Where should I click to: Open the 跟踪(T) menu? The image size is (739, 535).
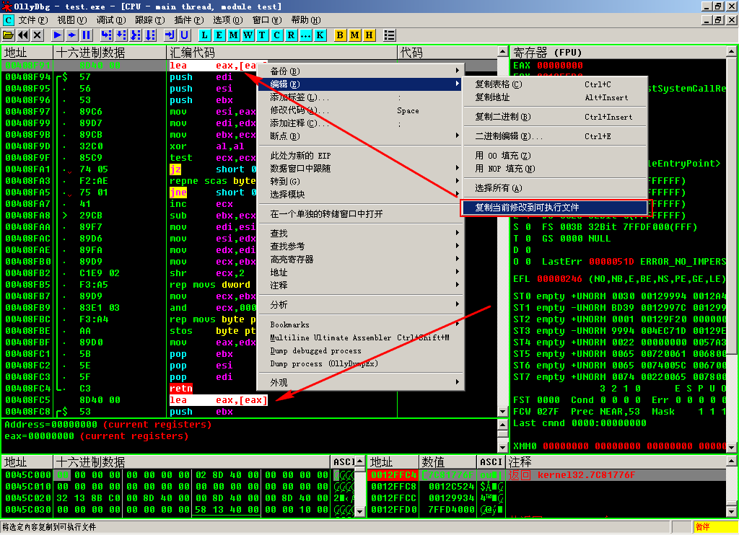(x=150, y=19)
